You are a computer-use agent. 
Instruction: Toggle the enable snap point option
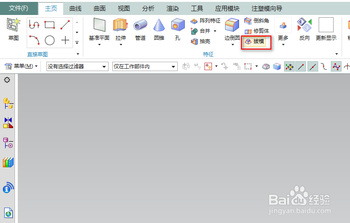290,66
